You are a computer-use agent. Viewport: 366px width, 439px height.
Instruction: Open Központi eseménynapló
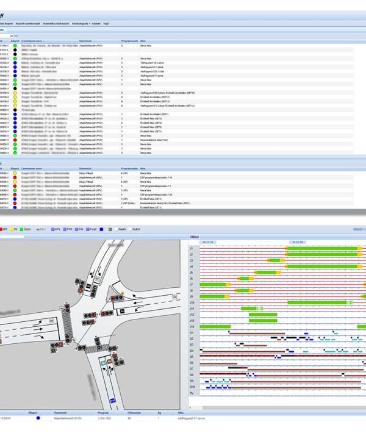tap(27, 23)
